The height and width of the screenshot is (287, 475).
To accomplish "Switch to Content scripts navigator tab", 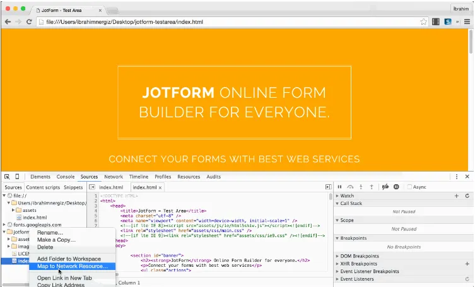I will [43, 187].
